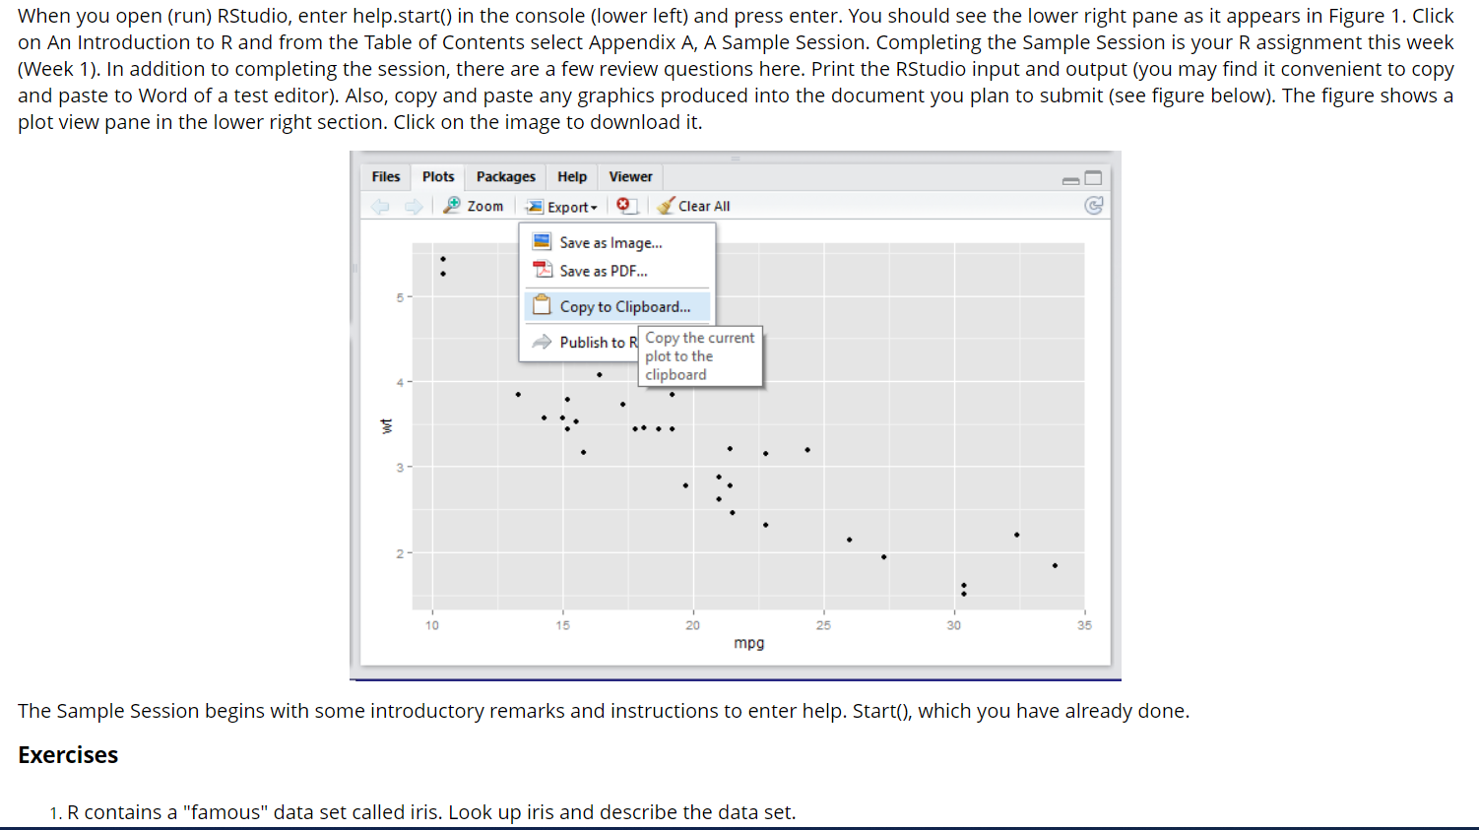Click the refresh icon at the toolbar's right end

point(1094,206)
